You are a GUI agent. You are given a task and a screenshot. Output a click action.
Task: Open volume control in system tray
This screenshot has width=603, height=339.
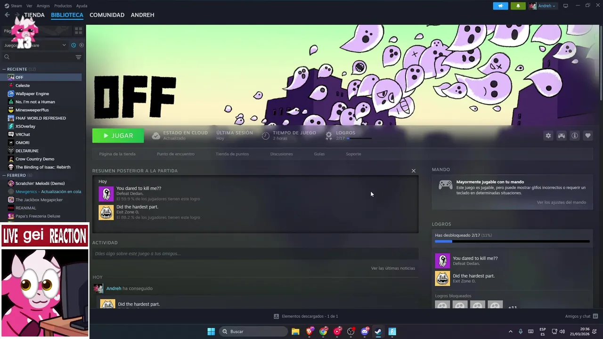click(x=562, y=331)
